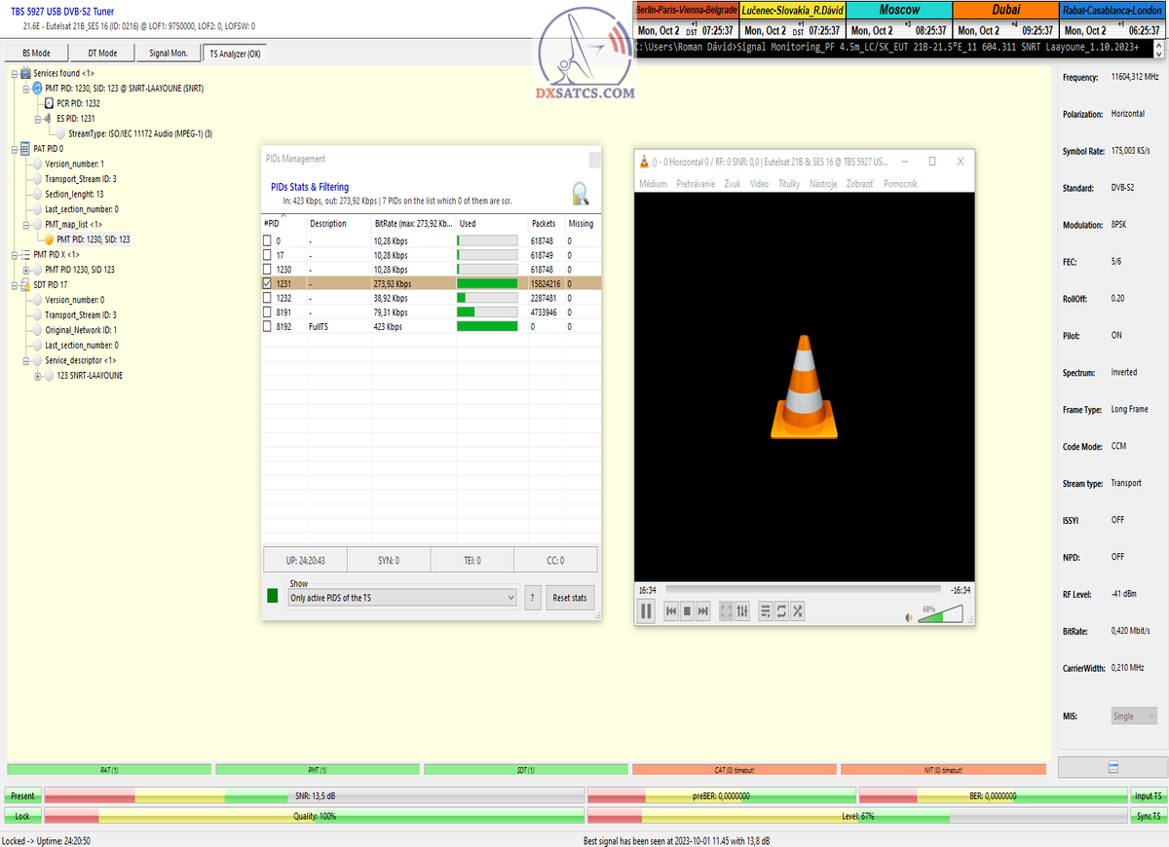Expand the 123 SNRT-LAAYOUNE tree node
The height and width of the screenshot is (847, 1169).
click(x=38, y=376)
